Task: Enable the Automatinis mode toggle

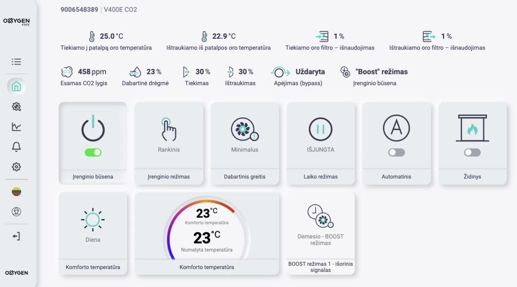Action: click(x=396, y=152)
